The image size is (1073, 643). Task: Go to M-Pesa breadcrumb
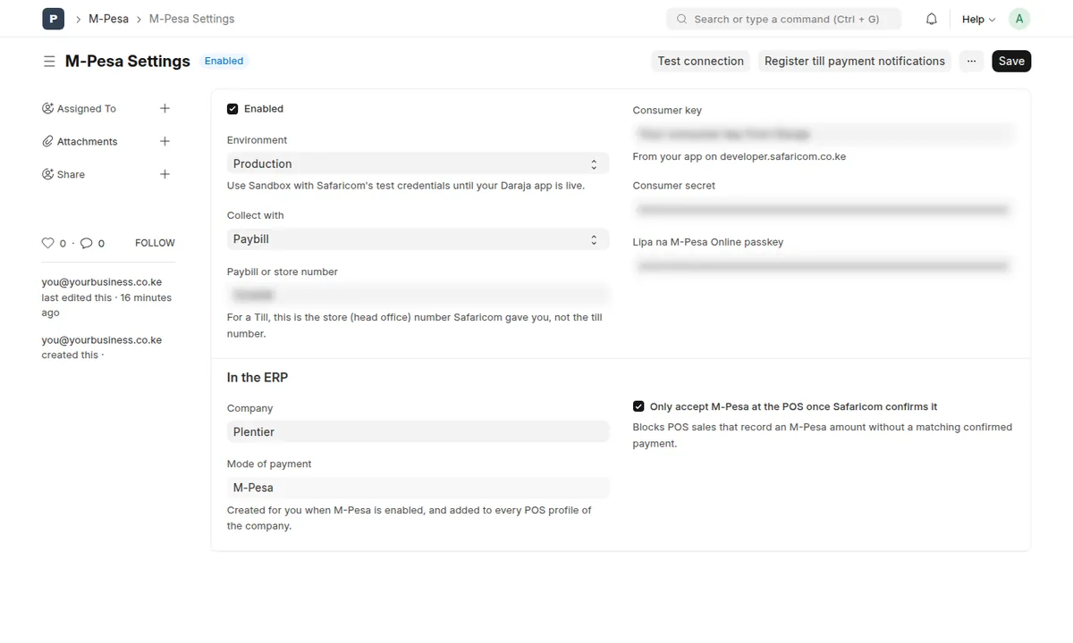108,19
